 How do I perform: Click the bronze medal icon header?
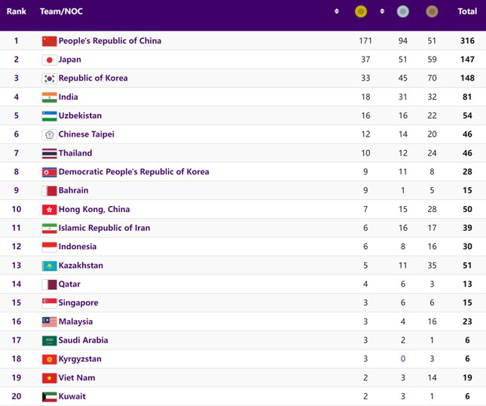tap(432, 12)
